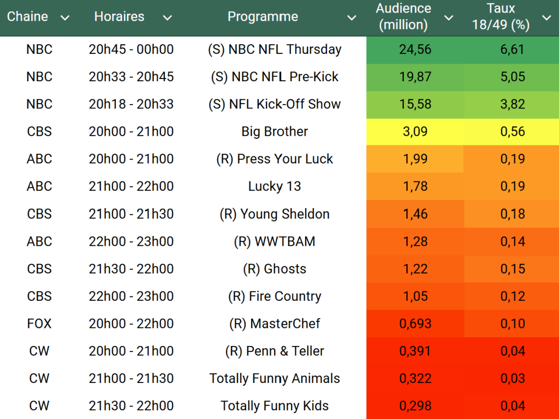Image resolution: width=559 pixels, height=419 pixels.
Task: Open the Taux 18/49 filter chevron
Action: [x=546, y=18]
